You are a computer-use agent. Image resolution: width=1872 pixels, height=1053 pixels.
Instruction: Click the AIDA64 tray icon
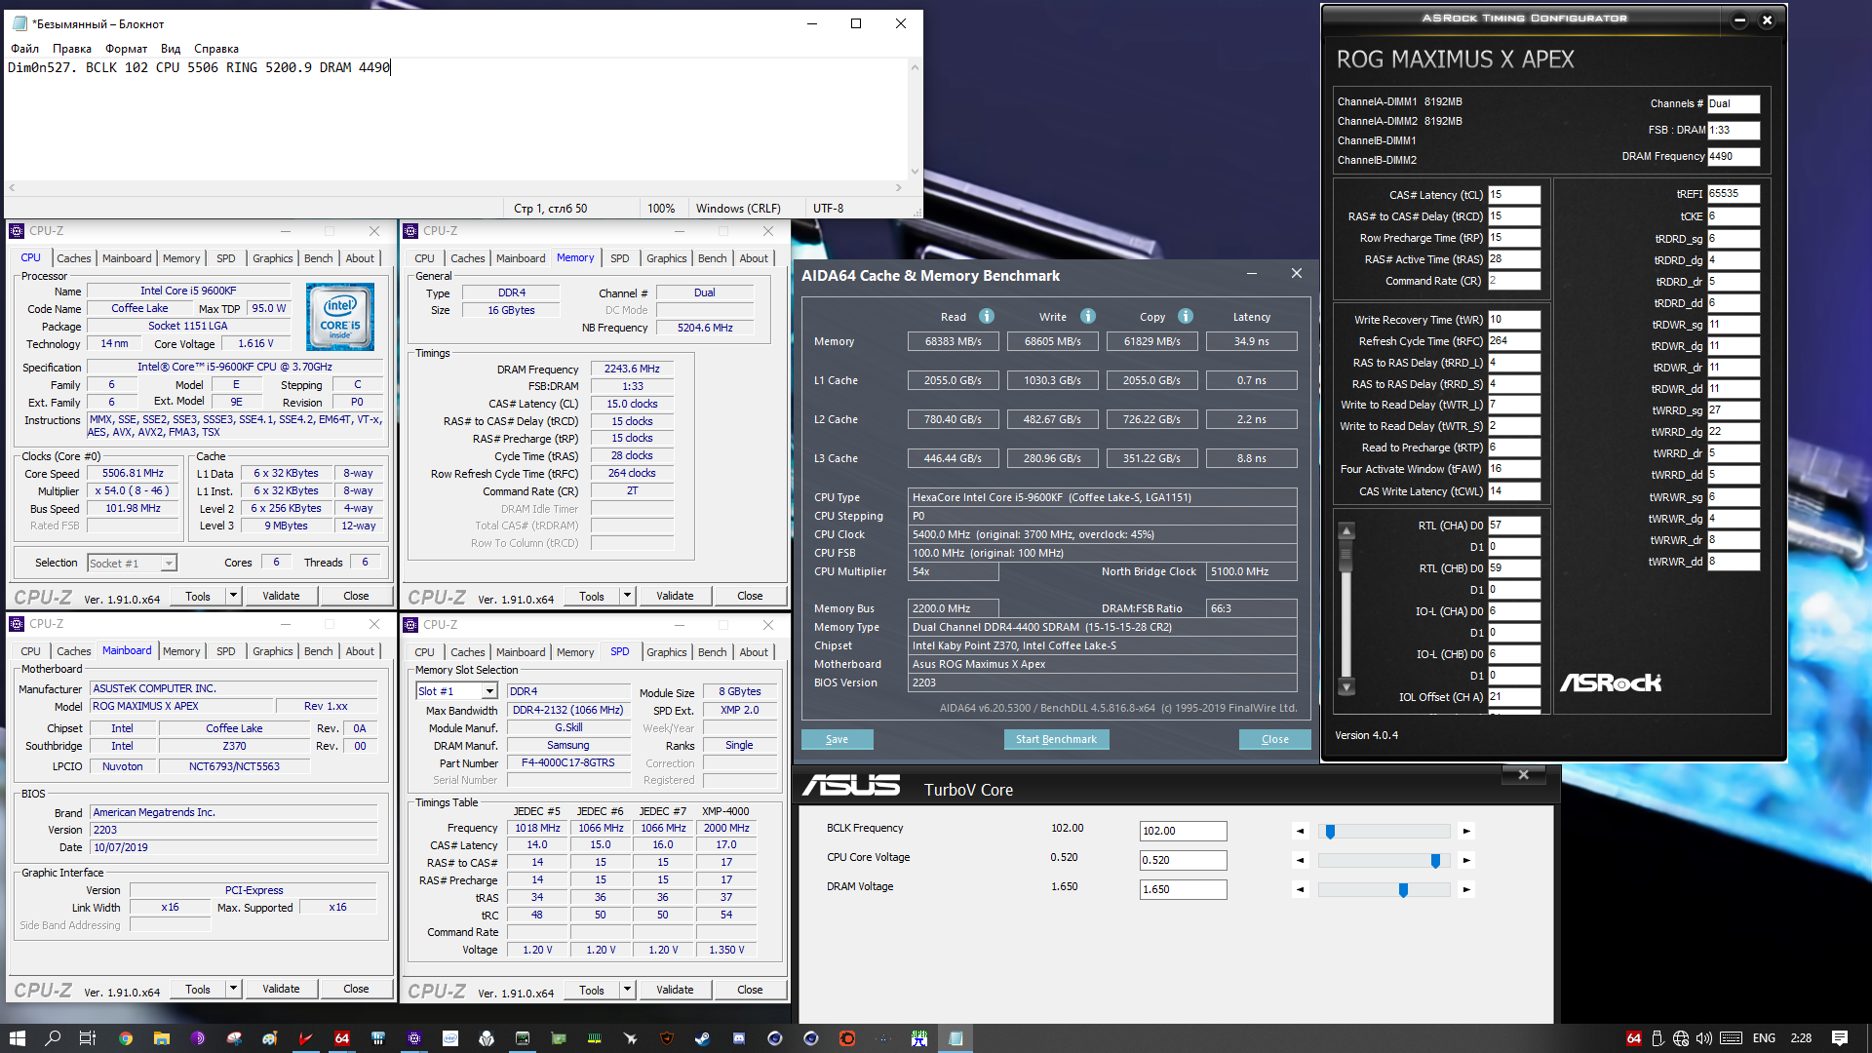pyautogui.click(x=1634, y=1038)
